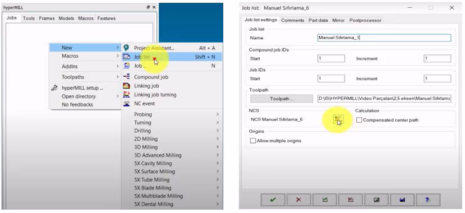Click the Compound job IDs Start field
The height and width of the screenshot is (213, 465).
pos(331,58)
